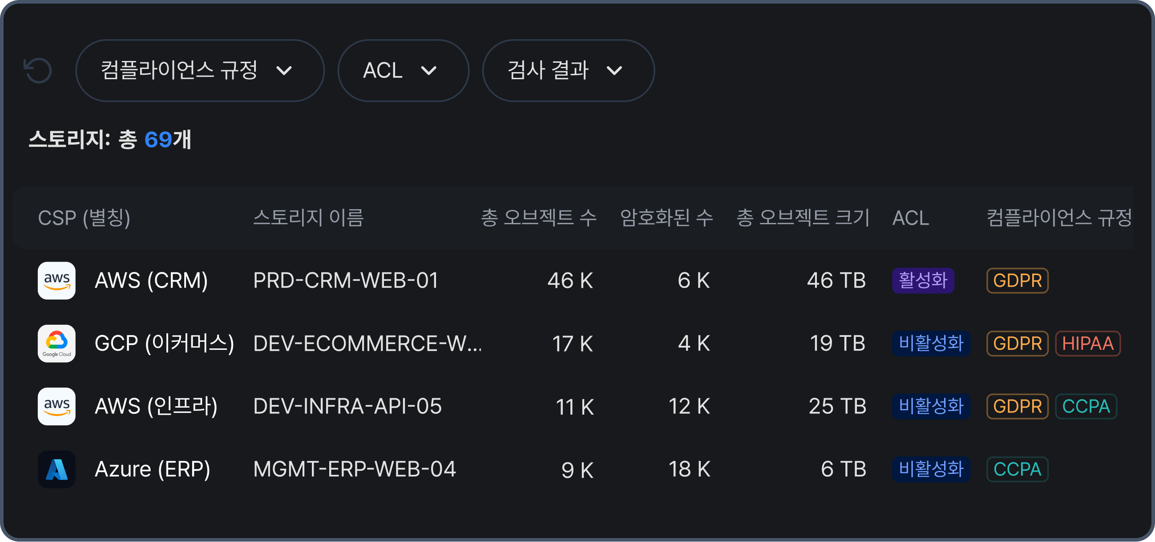Click the 암호화된 수 column header
The width and height of the screenshot is (1155, 542).
(667, 218)
